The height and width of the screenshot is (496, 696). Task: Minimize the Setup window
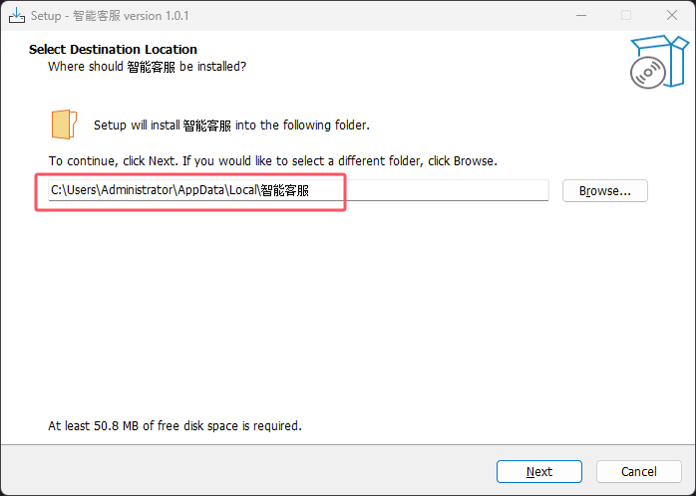click(579, 15)
